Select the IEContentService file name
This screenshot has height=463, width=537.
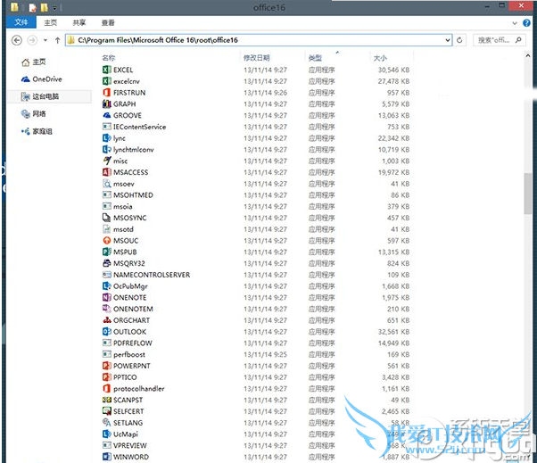pyautogui.click(x=140, y=127)
